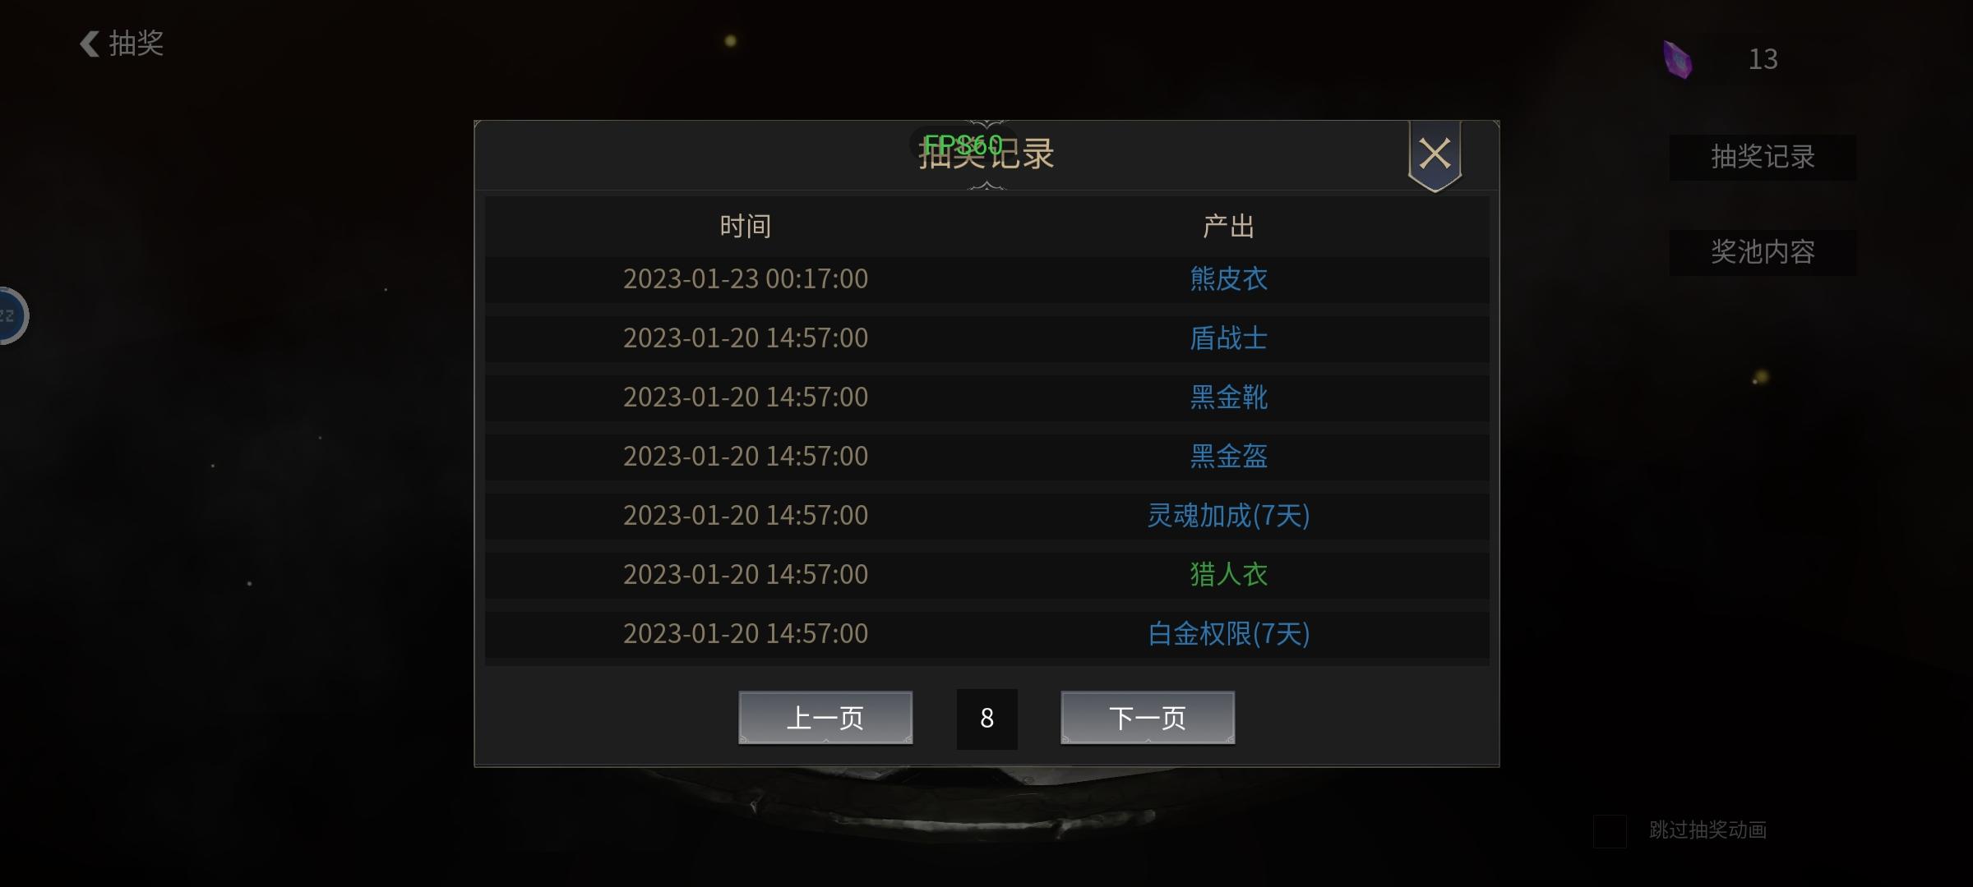Click the page number field showing 8

[x=987, y=719]
